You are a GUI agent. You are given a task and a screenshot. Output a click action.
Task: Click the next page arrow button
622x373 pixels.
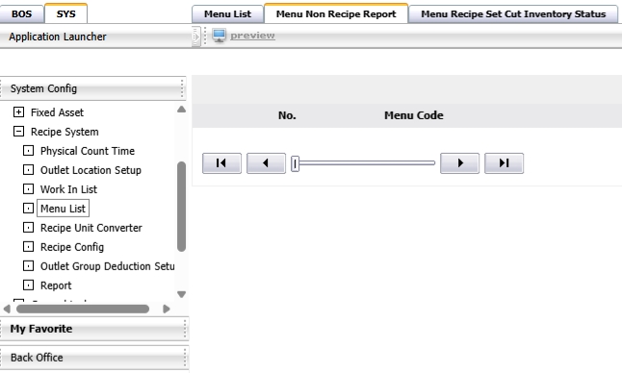(459, 163)
